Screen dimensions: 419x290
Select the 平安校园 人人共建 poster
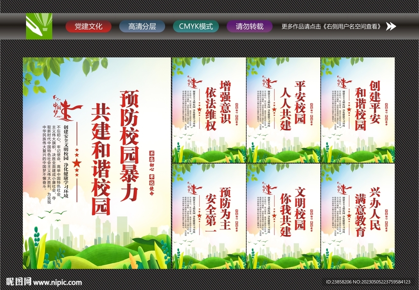[x=284, y=110]
